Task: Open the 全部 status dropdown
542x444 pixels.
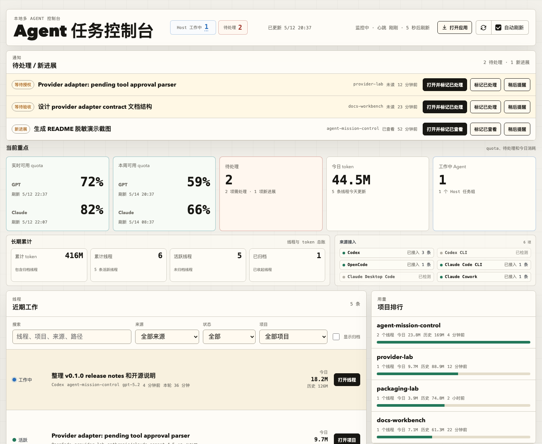Action: (x=229, y=337)
